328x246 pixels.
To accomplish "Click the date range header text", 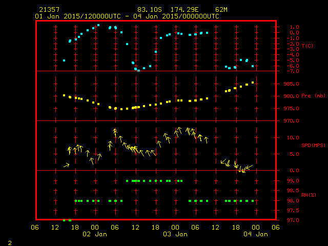I will pyautogui.click(x=127, y=16).
